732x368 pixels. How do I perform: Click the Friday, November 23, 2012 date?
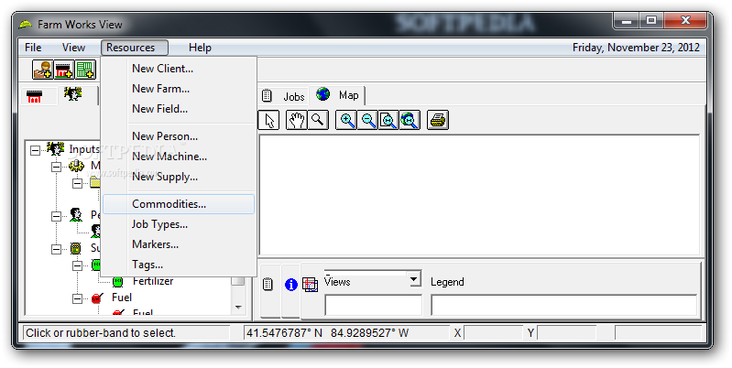pos(636,48)
